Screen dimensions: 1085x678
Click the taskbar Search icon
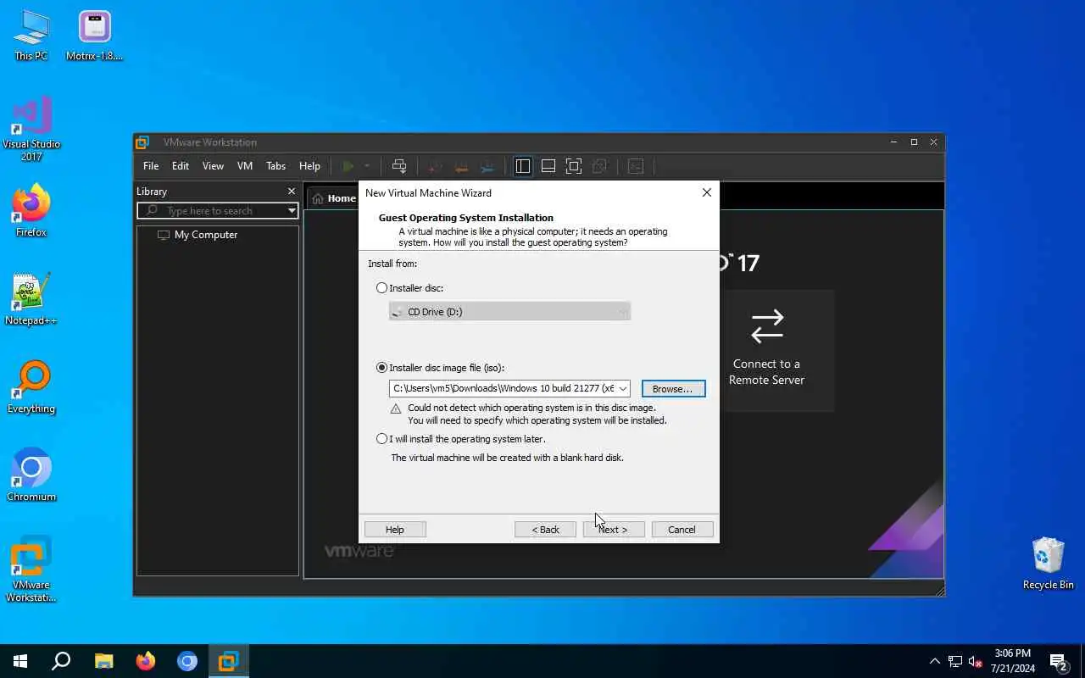click(61, 661)
